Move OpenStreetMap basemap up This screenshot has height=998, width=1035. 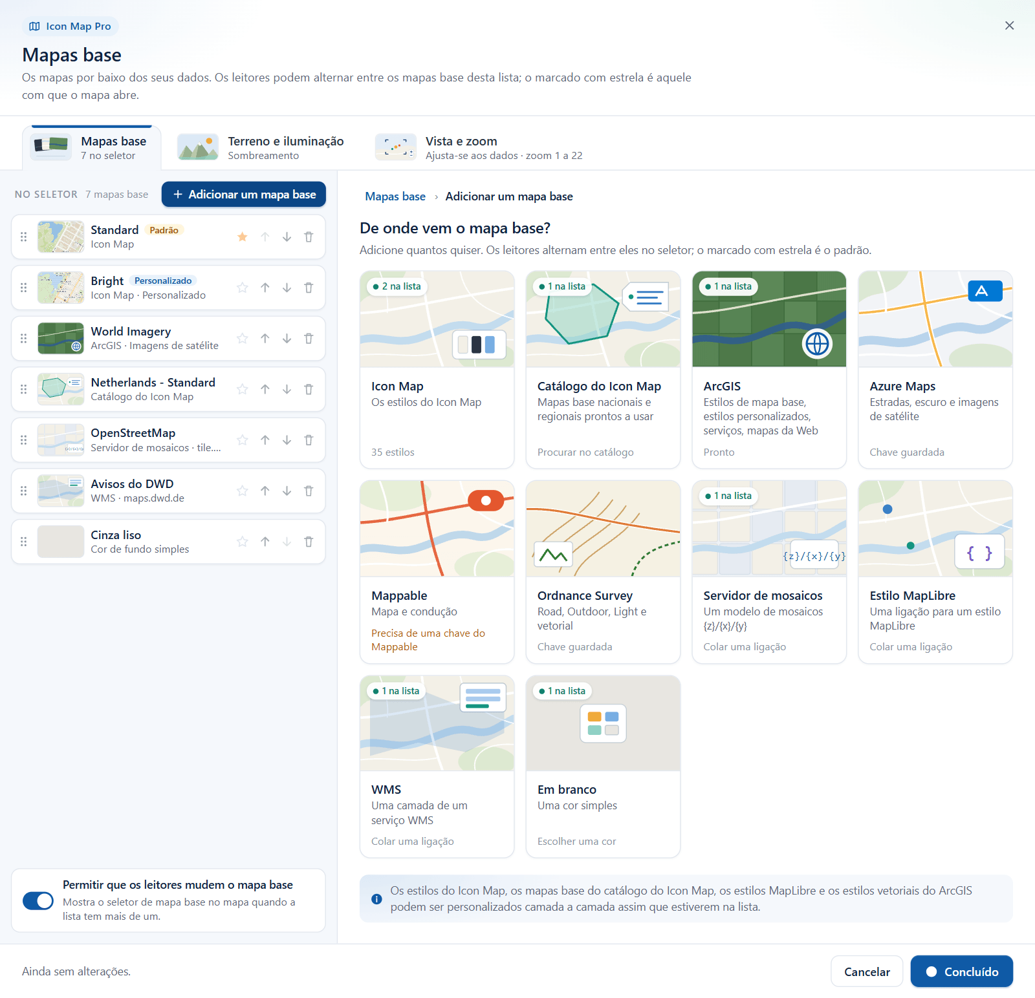click(265, 440)
